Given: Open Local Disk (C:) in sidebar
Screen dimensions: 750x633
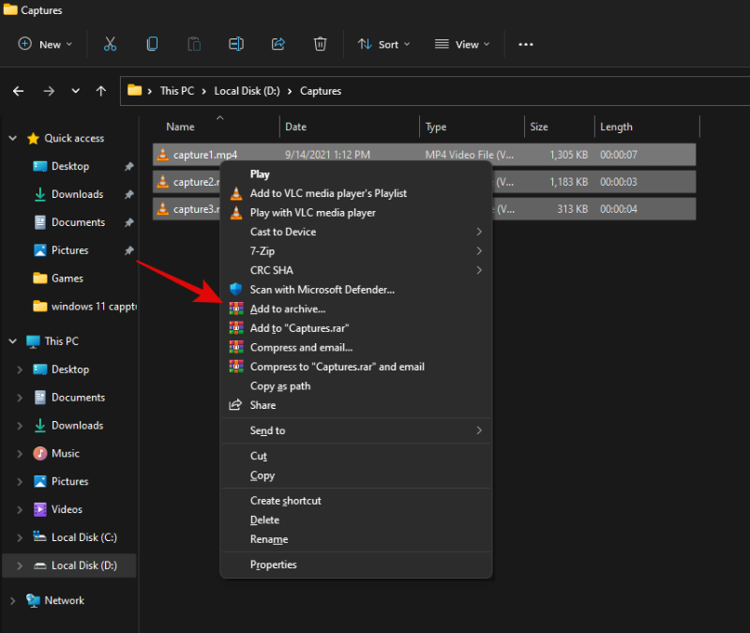Looking at the screenshot, I should click(x=83, y=537).
